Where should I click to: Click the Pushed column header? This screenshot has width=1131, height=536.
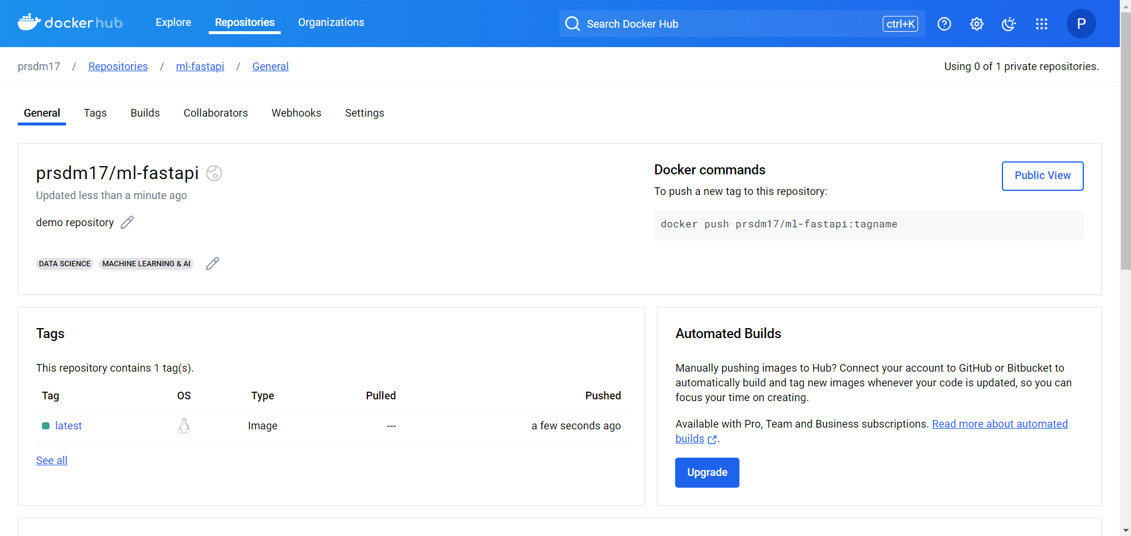click(603, 396)
